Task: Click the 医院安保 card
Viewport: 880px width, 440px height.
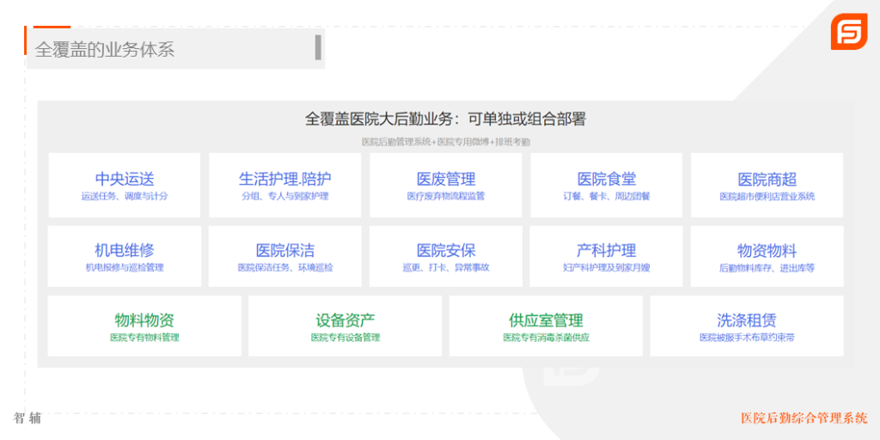Action: 445,256
